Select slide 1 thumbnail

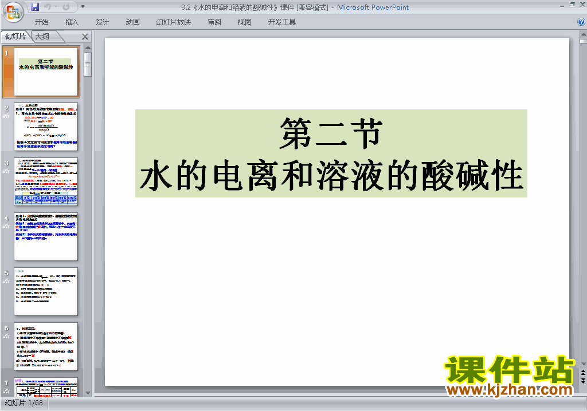pos(46,72)
